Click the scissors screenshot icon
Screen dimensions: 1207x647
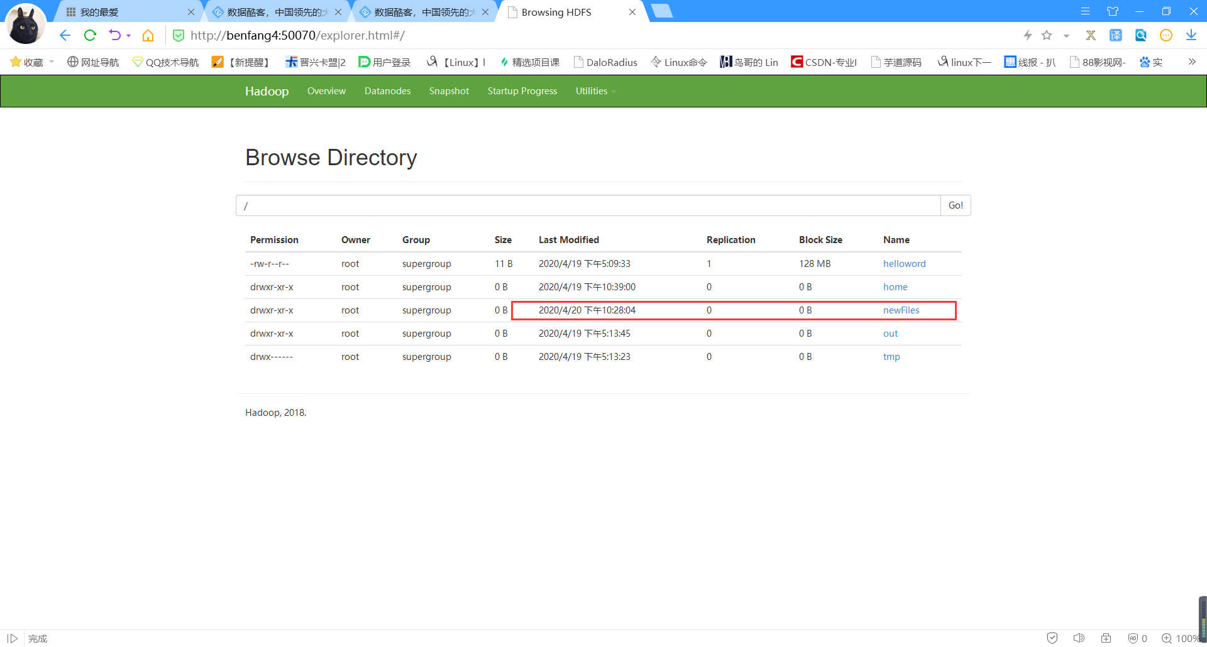click(1091, 35)
